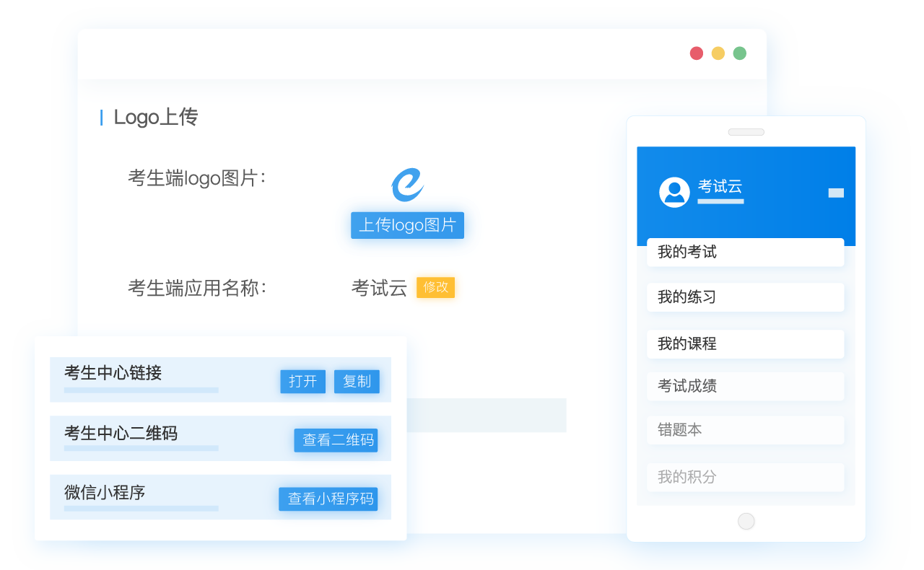Open the 考生中心链接 with 打开
The image size is (924, 570).
[x=302, y=382]
